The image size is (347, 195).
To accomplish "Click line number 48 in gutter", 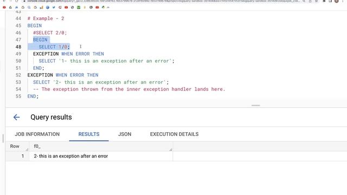I will point(18,47).
